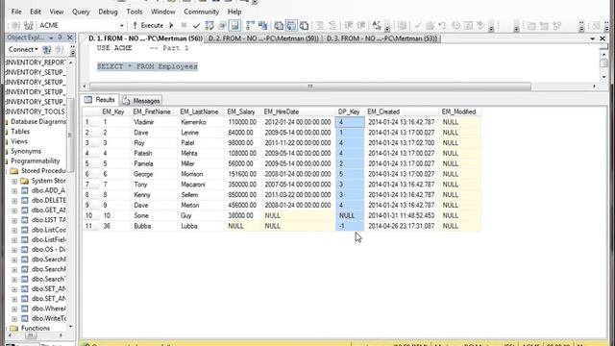Click Uncomment Selected Lines icon
This screenshot has width=615, height=346.
click(332, 26)
